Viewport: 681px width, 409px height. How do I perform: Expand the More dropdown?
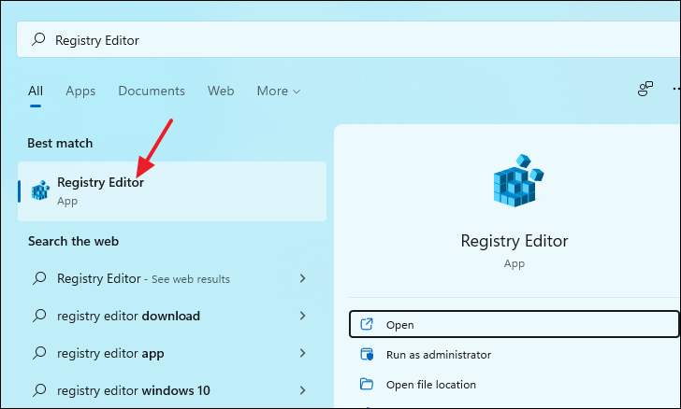coord(279,91)
